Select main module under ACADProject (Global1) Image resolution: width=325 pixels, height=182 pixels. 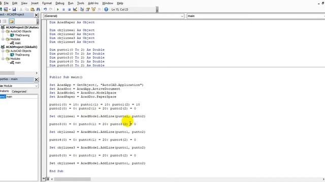pos(18,63)
